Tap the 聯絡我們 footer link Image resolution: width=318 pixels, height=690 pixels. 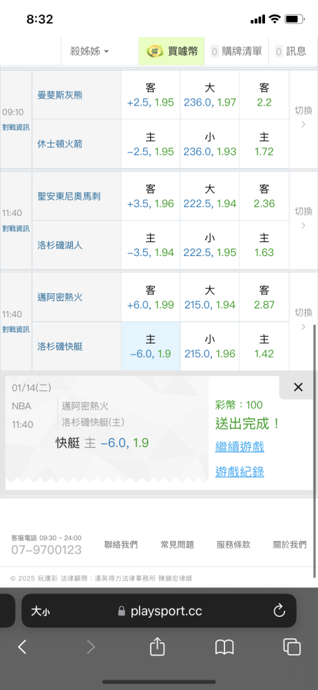point(120,545)
